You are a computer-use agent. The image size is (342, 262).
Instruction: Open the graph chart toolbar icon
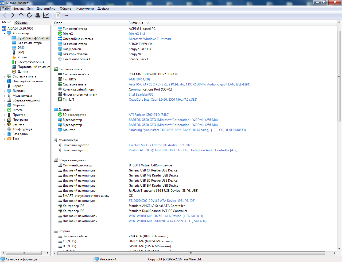(x=46, y=15)
